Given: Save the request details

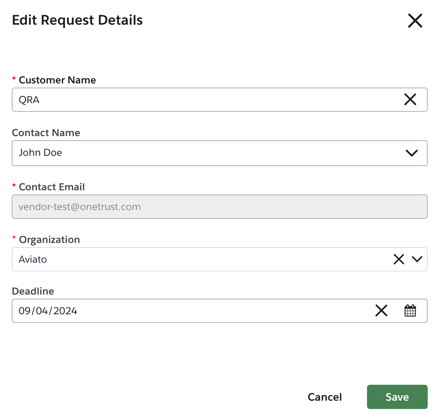Looking at the screenshot, I should (x=397, y=397).
